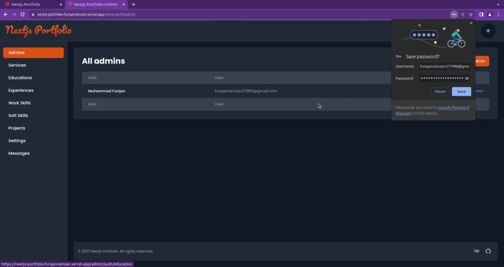Show password with the eye icon

[467, 79]
